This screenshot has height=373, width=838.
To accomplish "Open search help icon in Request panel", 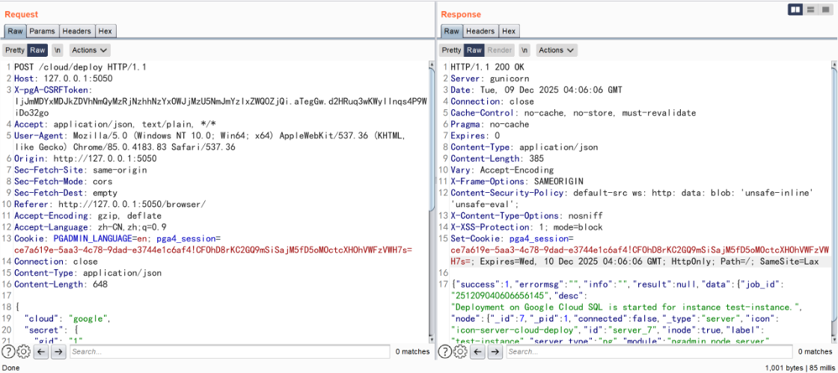I will click(8, 351).
